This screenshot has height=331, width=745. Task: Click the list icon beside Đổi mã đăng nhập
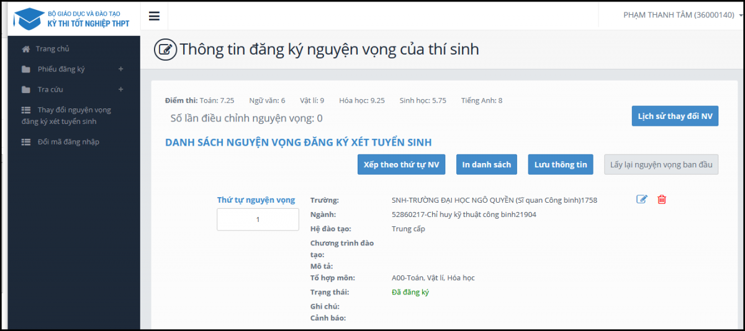click(x=26, y=142)
